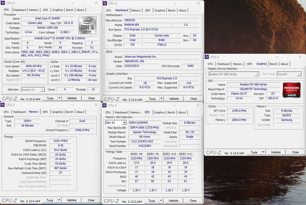Click the Current Link Width x8 value
Image resolution: width=306 pixels, height=205 pixels.
145,83
